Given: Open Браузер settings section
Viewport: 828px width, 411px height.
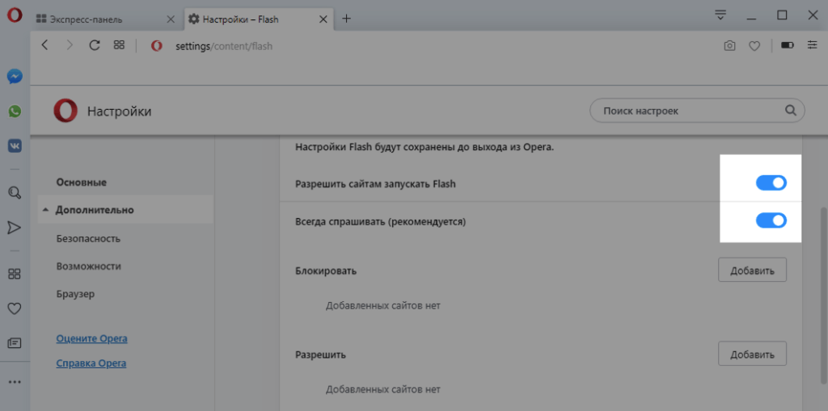Looking at the screenshot, I should pyautogui.click(x=75, y=294).
